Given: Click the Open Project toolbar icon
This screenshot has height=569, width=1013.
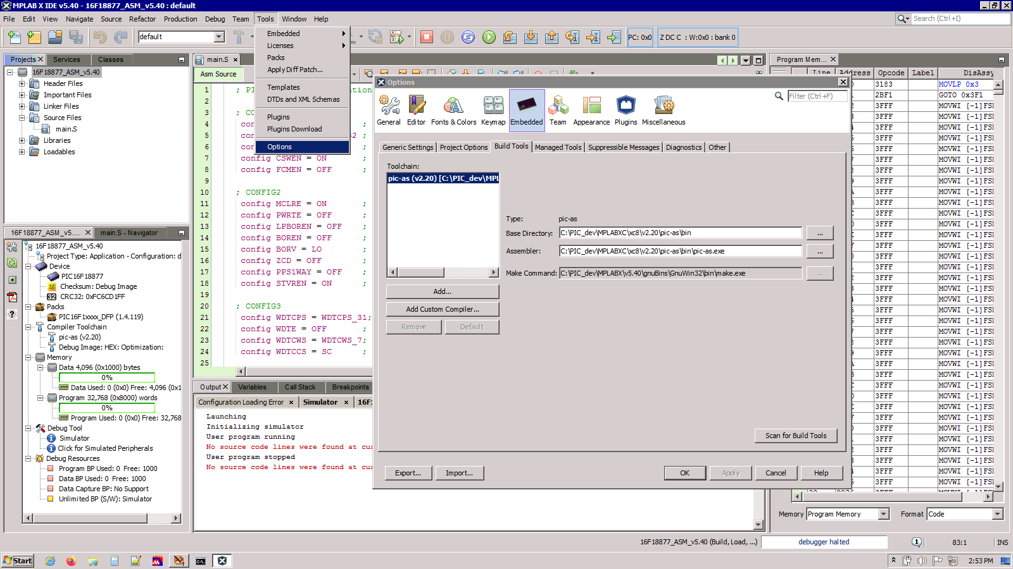Looking at the screenshot, I should pos(55,37).
